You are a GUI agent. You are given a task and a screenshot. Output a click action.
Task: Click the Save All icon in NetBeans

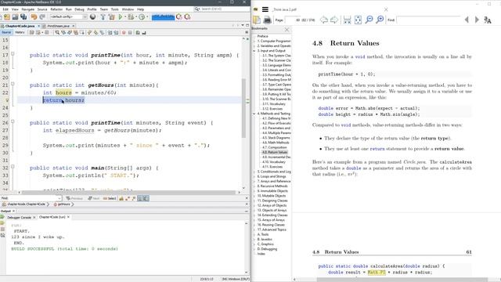[23, 16]
